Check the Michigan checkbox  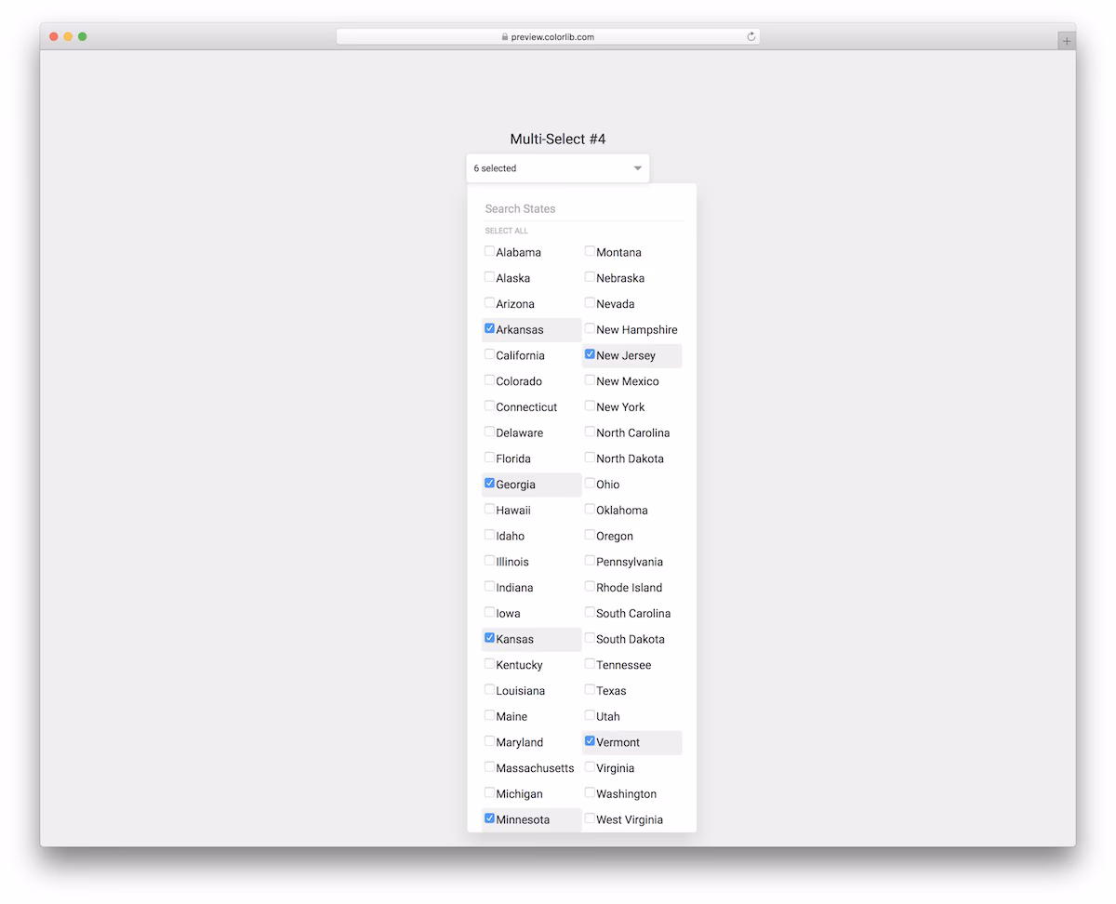[x=489, y=792]
